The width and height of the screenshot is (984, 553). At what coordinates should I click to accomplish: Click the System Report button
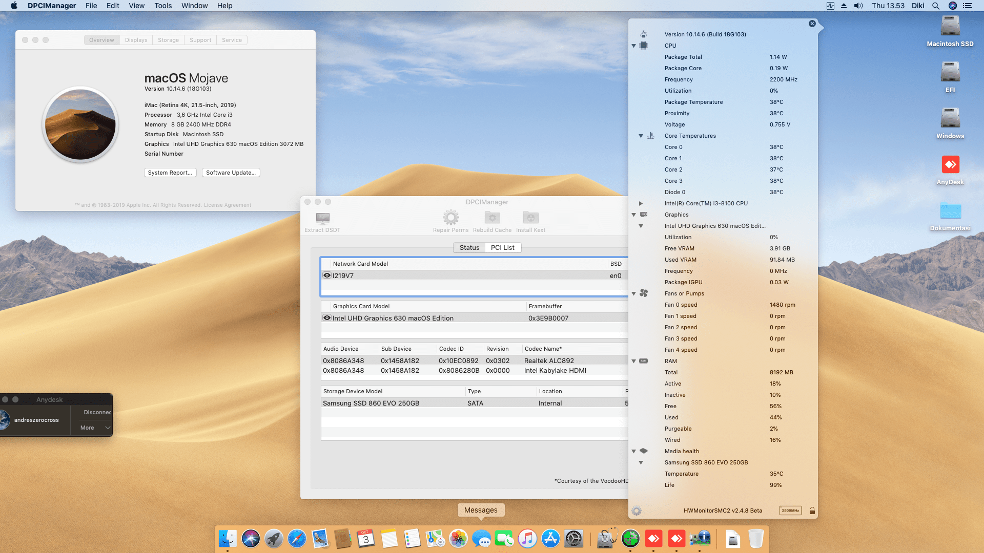tap(170, 173)
